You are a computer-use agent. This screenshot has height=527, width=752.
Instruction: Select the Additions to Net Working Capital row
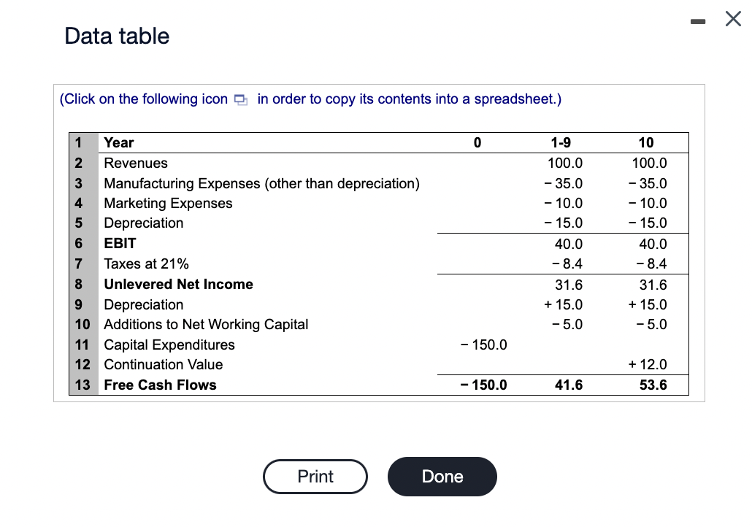(206, 324)
